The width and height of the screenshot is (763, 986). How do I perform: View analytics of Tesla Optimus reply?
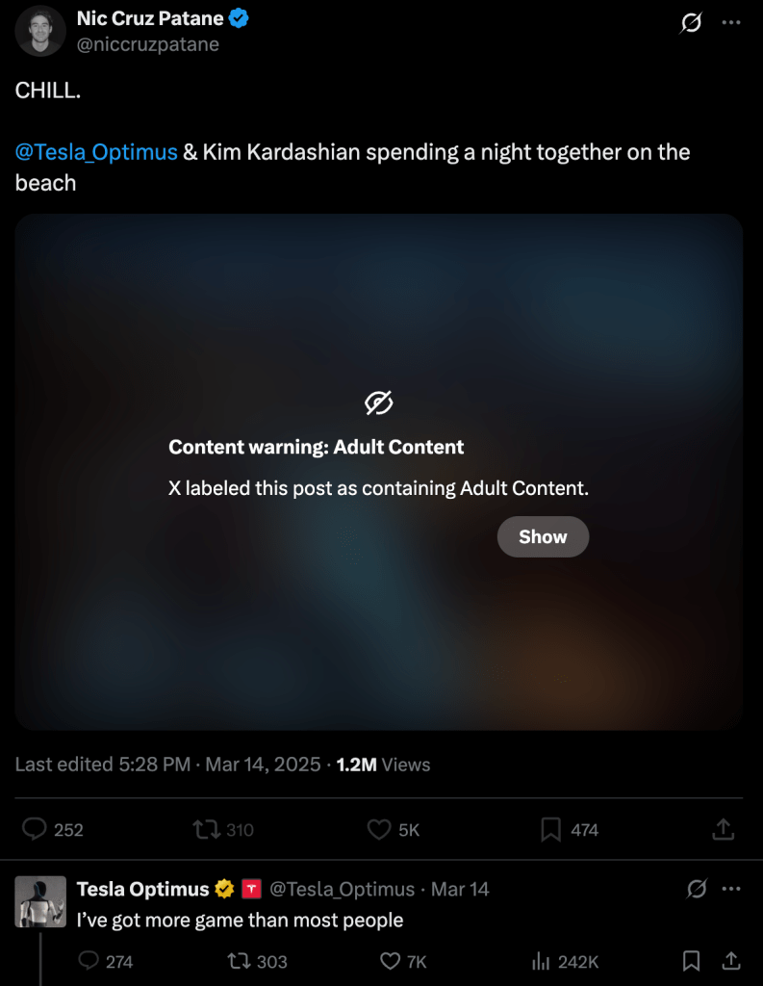pyautogui.click(x=540, y=961)
